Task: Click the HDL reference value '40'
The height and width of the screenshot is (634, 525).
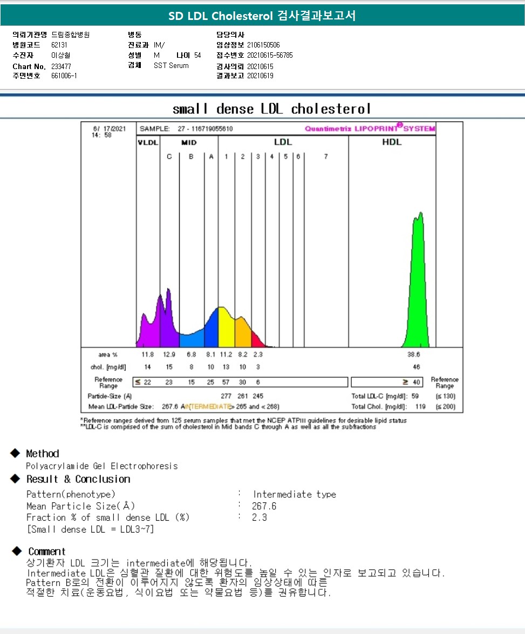Action: [x=416, y=382]
